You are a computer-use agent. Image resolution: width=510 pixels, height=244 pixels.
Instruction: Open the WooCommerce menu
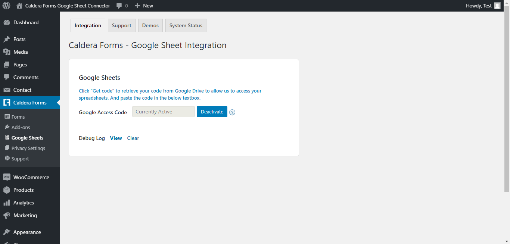pos(30,177)
